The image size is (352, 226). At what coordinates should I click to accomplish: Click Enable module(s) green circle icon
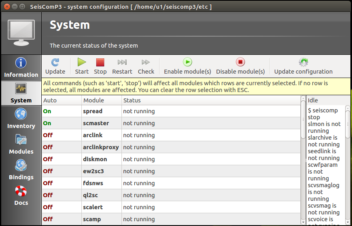point(188,62)
